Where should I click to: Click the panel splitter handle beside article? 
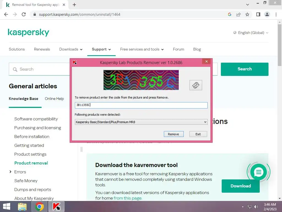pos(82,149)
